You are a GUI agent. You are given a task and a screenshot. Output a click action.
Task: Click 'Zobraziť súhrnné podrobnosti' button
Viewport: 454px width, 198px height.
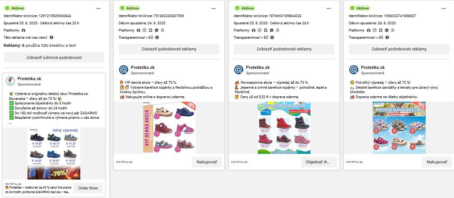[54, 58]
